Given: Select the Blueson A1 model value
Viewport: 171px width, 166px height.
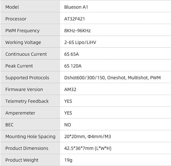Looking at the screenshot, I should tap(76, 7).
